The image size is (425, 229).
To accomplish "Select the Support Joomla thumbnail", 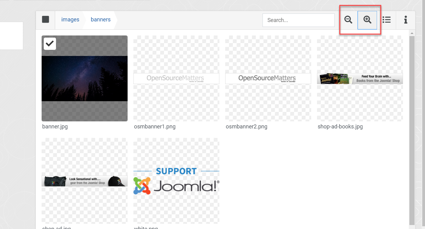I will (x=176, y=181).
